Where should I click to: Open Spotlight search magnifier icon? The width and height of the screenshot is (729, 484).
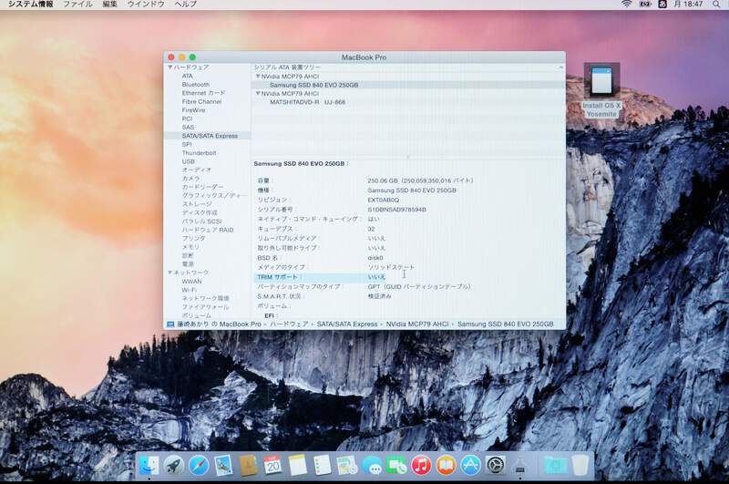(x=716, y=4)
